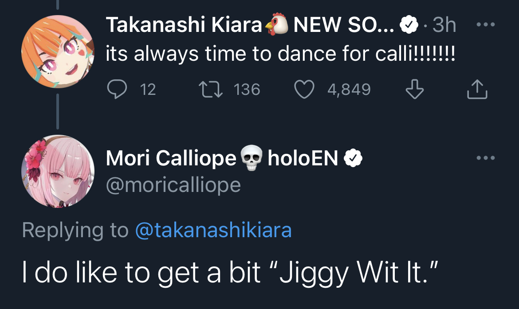Select Calliope's "Jiggy Wit It" reply text
Viewport: 519px width, 309px height.
point(231,273)
